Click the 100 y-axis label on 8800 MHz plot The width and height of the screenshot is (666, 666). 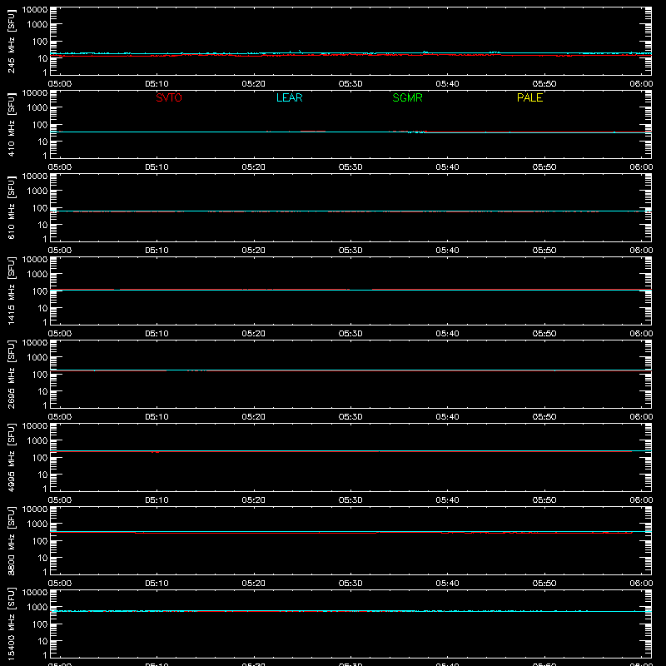click(40, 541)
